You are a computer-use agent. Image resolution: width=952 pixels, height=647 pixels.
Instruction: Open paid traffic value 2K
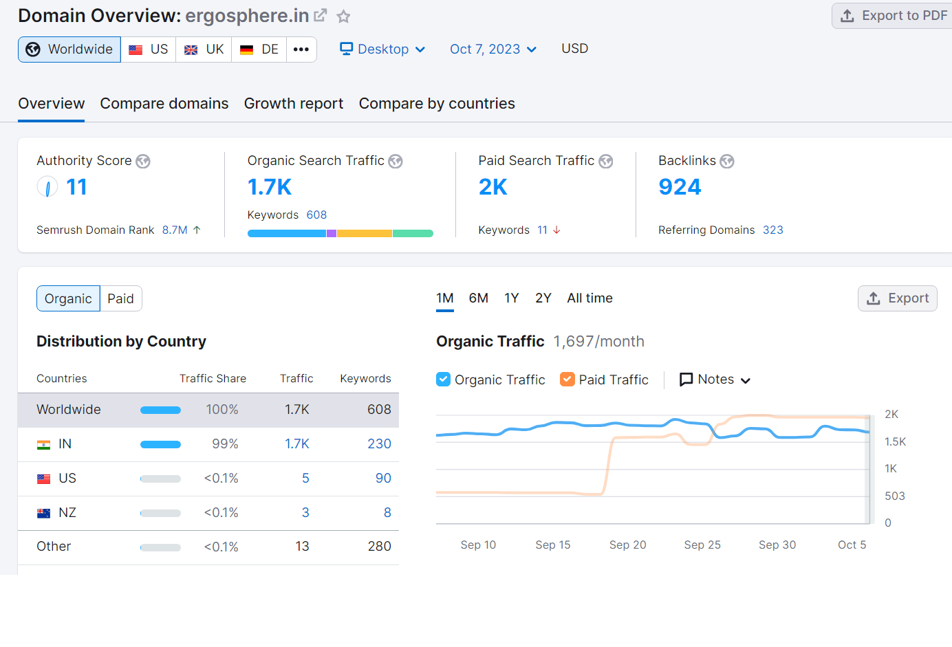(493, 187)
